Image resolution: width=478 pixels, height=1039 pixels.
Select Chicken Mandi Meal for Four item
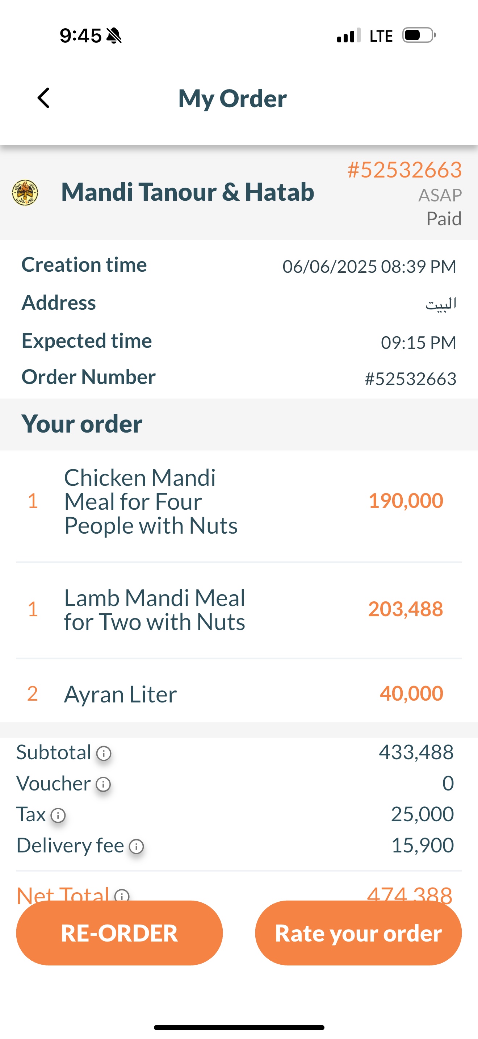point(151,501)
